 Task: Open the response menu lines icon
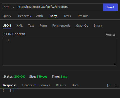pyautogui.click(x=117, y=86)
